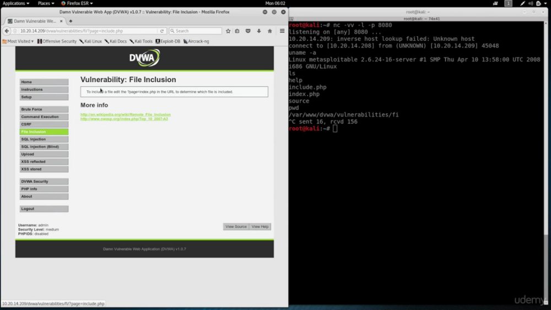The image size is (551, 310).
Task: Open DVWA Setup page
Action: tap(44, 97)
